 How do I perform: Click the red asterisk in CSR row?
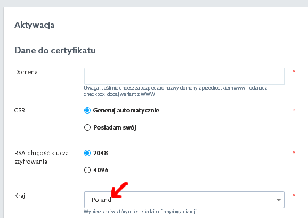coord(294,110)
